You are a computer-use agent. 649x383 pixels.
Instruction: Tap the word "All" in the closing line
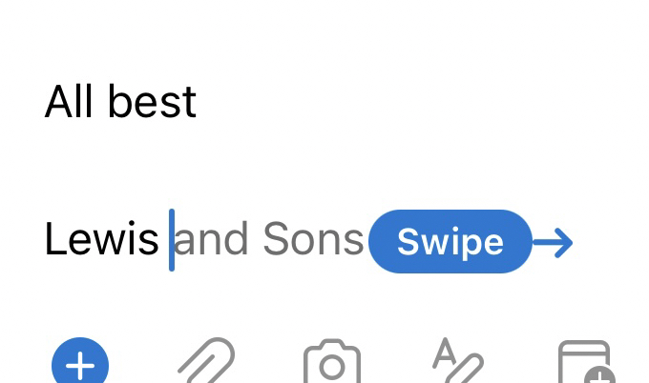pos(67,102)
